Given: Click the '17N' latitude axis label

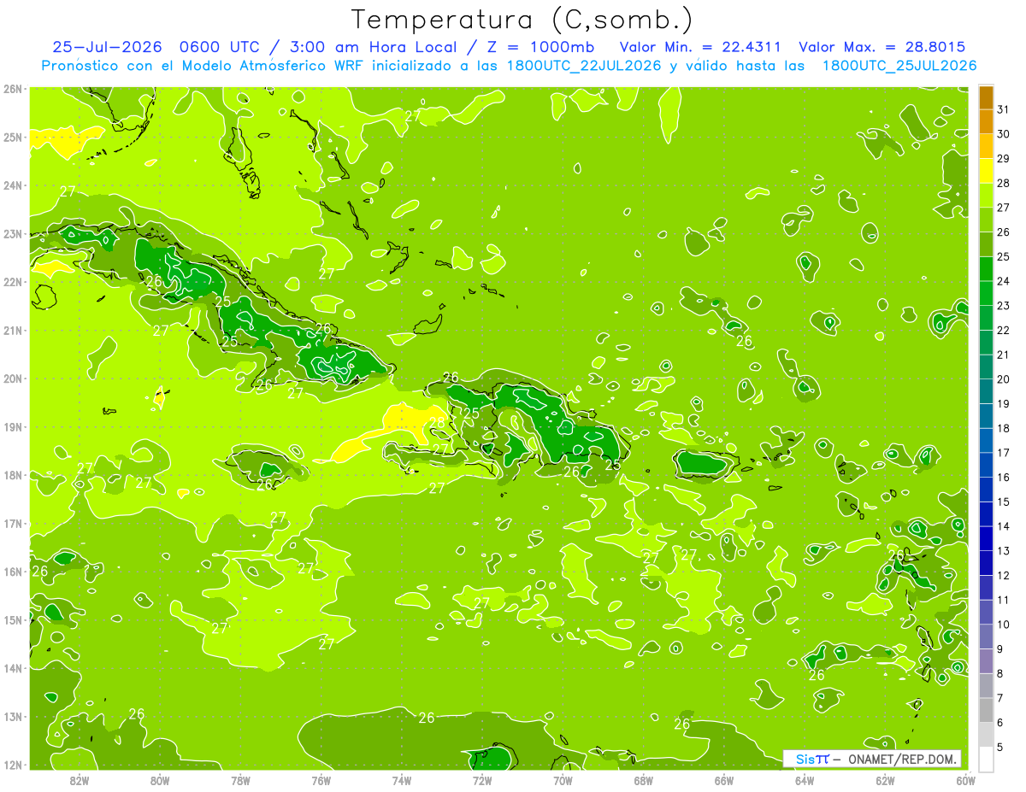Looking at the screenshot, I should tap(13, 523).
